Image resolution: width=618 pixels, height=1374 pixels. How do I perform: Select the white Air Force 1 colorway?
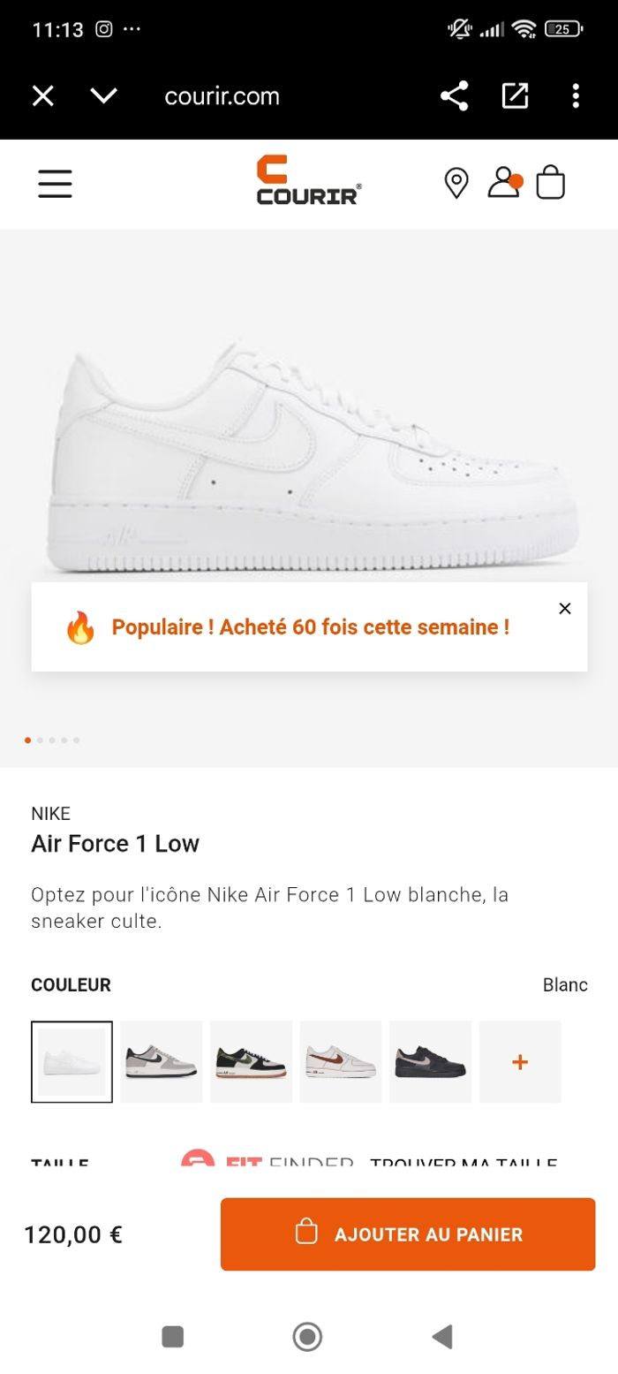(71, 1061)
